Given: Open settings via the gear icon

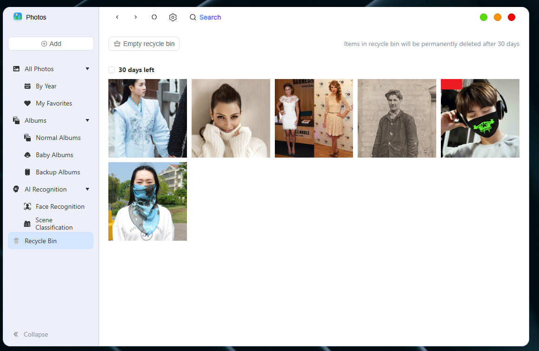Looking at the screenshot, I should (173, 17).
